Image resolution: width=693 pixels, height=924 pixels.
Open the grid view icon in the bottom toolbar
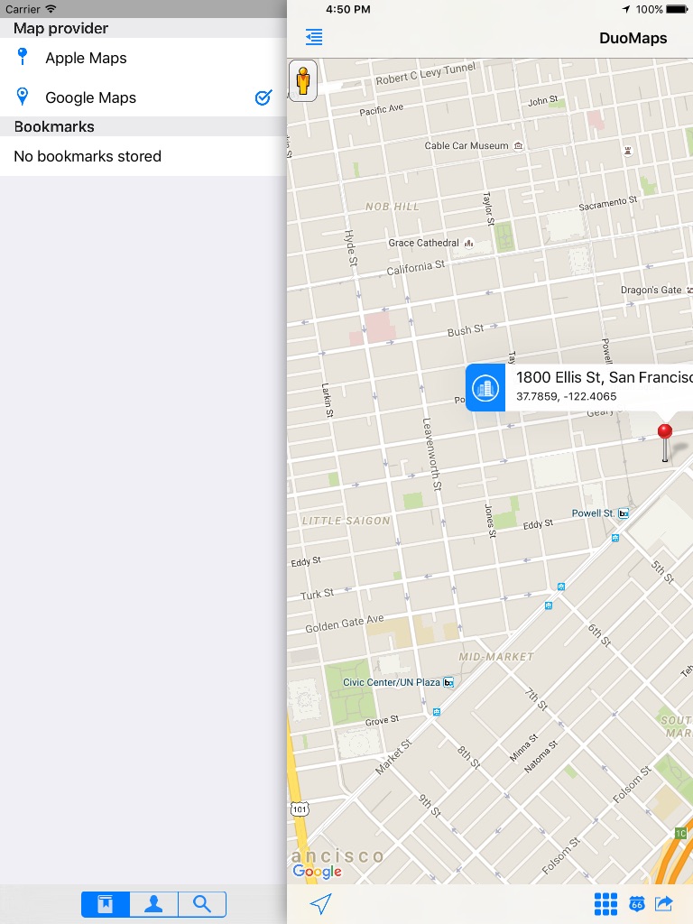[605, 904]
